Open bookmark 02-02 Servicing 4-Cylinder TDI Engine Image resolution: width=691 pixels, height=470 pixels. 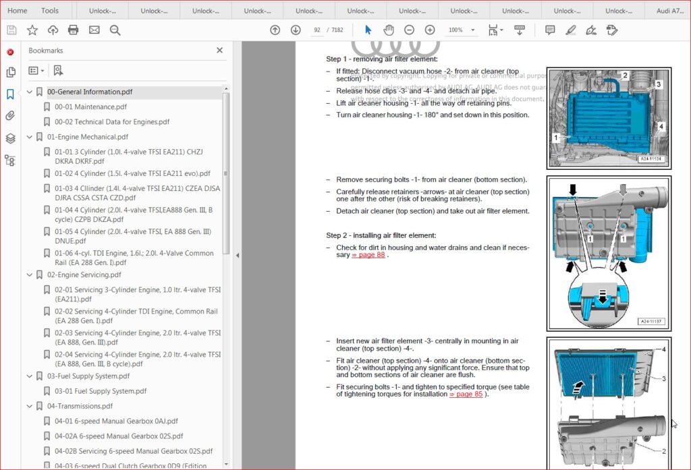pyautogui.click(x=136, y=316)
